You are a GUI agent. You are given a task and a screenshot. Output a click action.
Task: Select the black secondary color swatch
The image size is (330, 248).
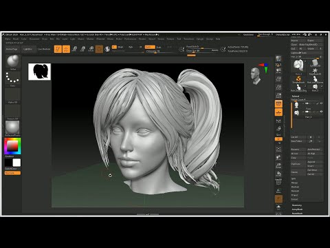click(x=9, y=163)
